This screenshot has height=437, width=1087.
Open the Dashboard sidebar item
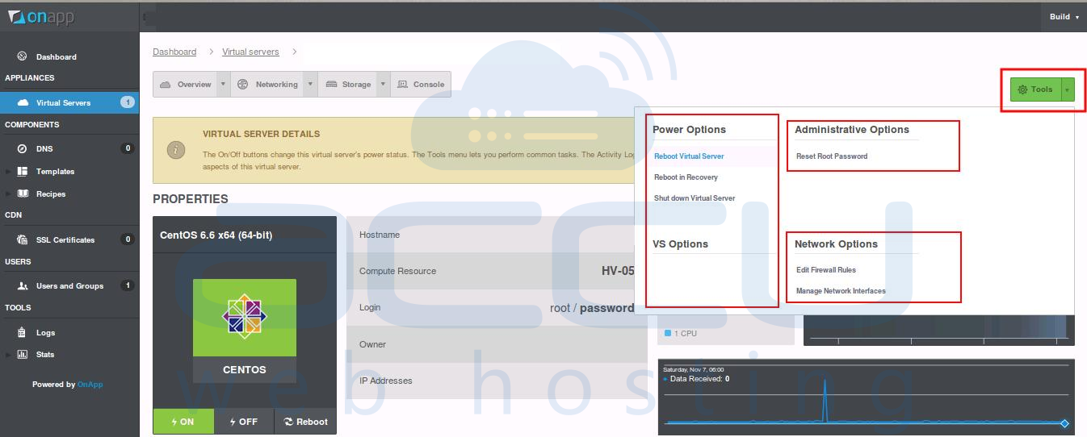[x=57, y=57]
